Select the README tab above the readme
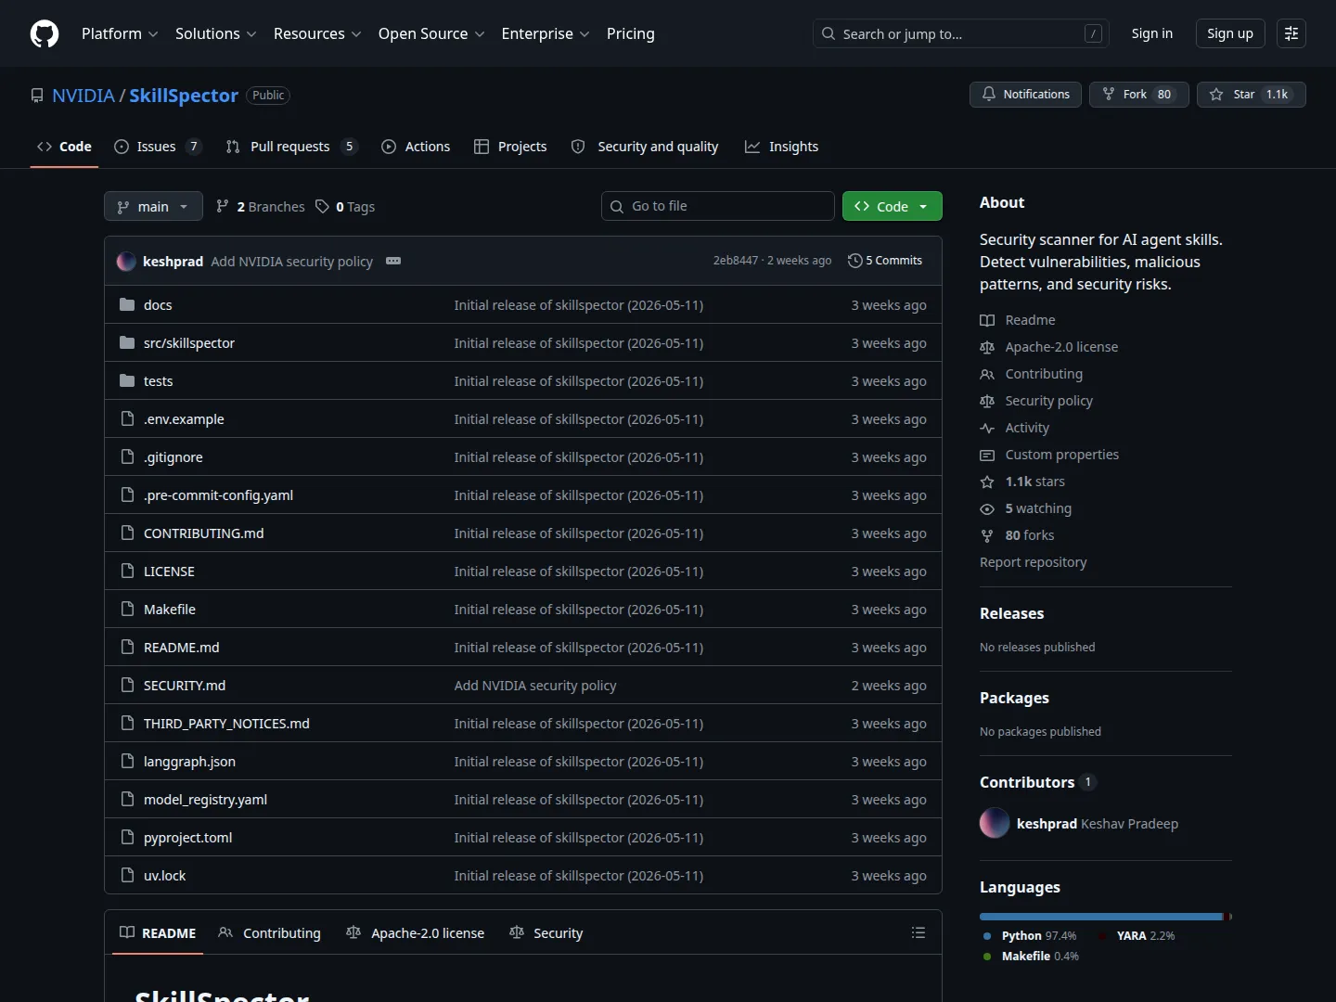The height and width of the screenshot is (1002, 1336). [158, 932]
